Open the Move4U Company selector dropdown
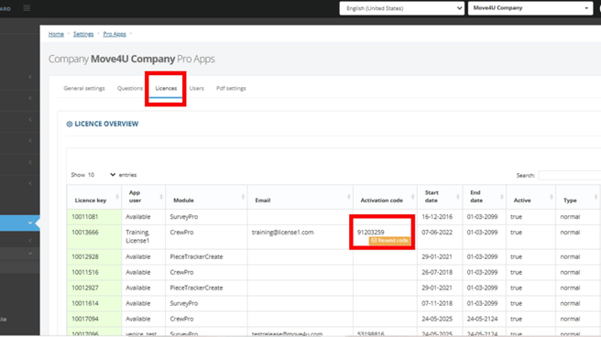601x337 pixels. [x=530, y=8]
